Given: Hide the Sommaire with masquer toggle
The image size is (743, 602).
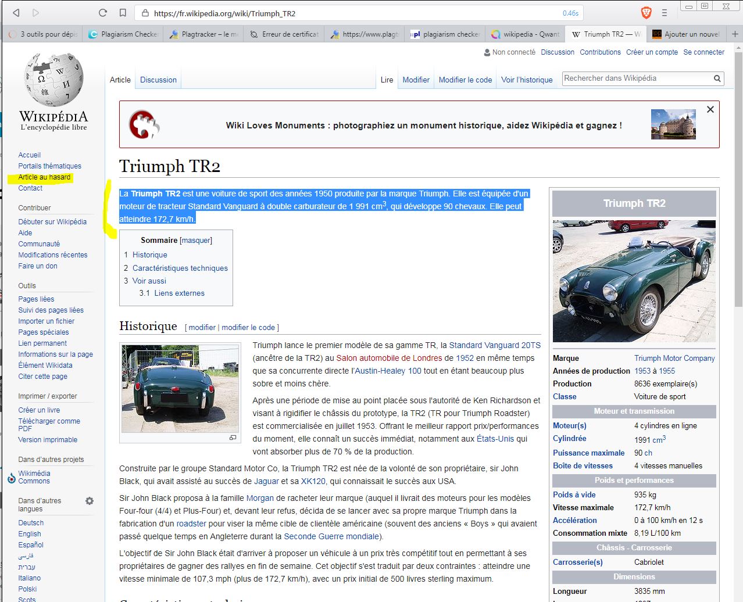Looking at the screenshot, I should [x=196, y=241].
